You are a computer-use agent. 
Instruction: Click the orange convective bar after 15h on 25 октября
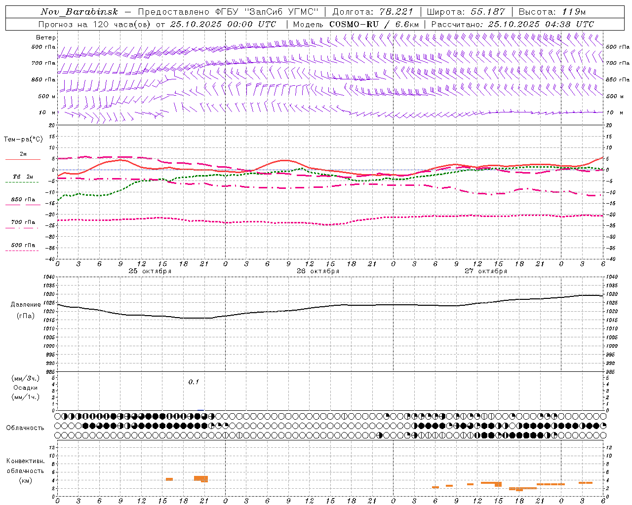click(x=169, y=479)
